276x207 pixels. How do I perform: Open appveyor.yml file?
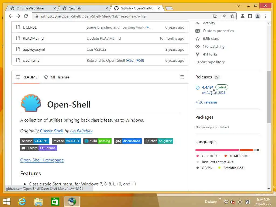coord(34,50)
